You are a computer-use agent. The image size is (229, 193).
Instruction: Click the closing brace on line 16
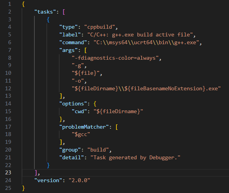pos(61,119)
